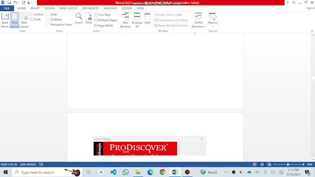Click the 3206 Words count

(28, 165)
